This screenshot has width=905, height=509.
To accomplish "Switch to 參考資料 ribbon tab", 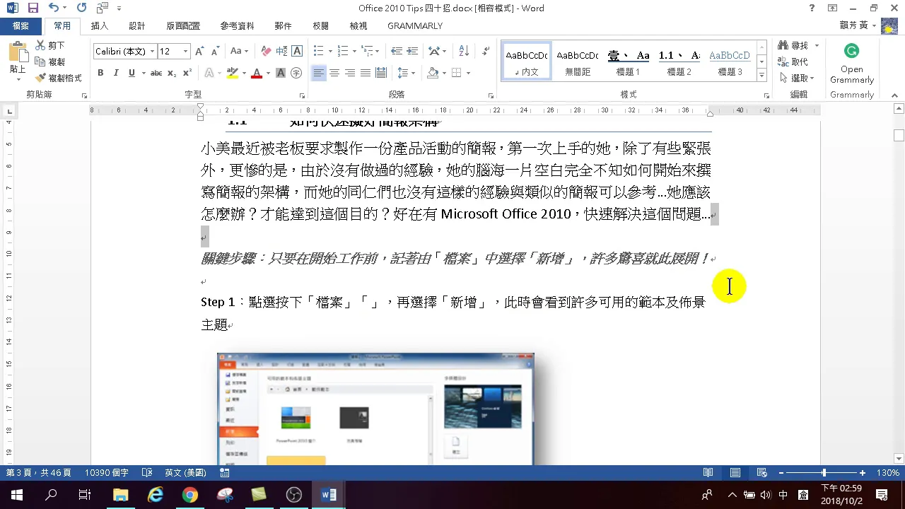I will pyautogui.click(x=237, y=25).
